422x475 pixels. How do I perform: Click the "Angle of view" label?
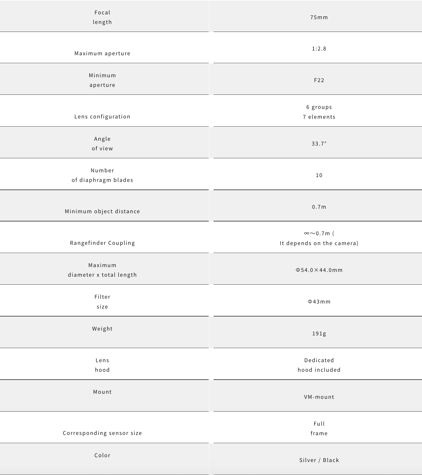coord(102,144)
